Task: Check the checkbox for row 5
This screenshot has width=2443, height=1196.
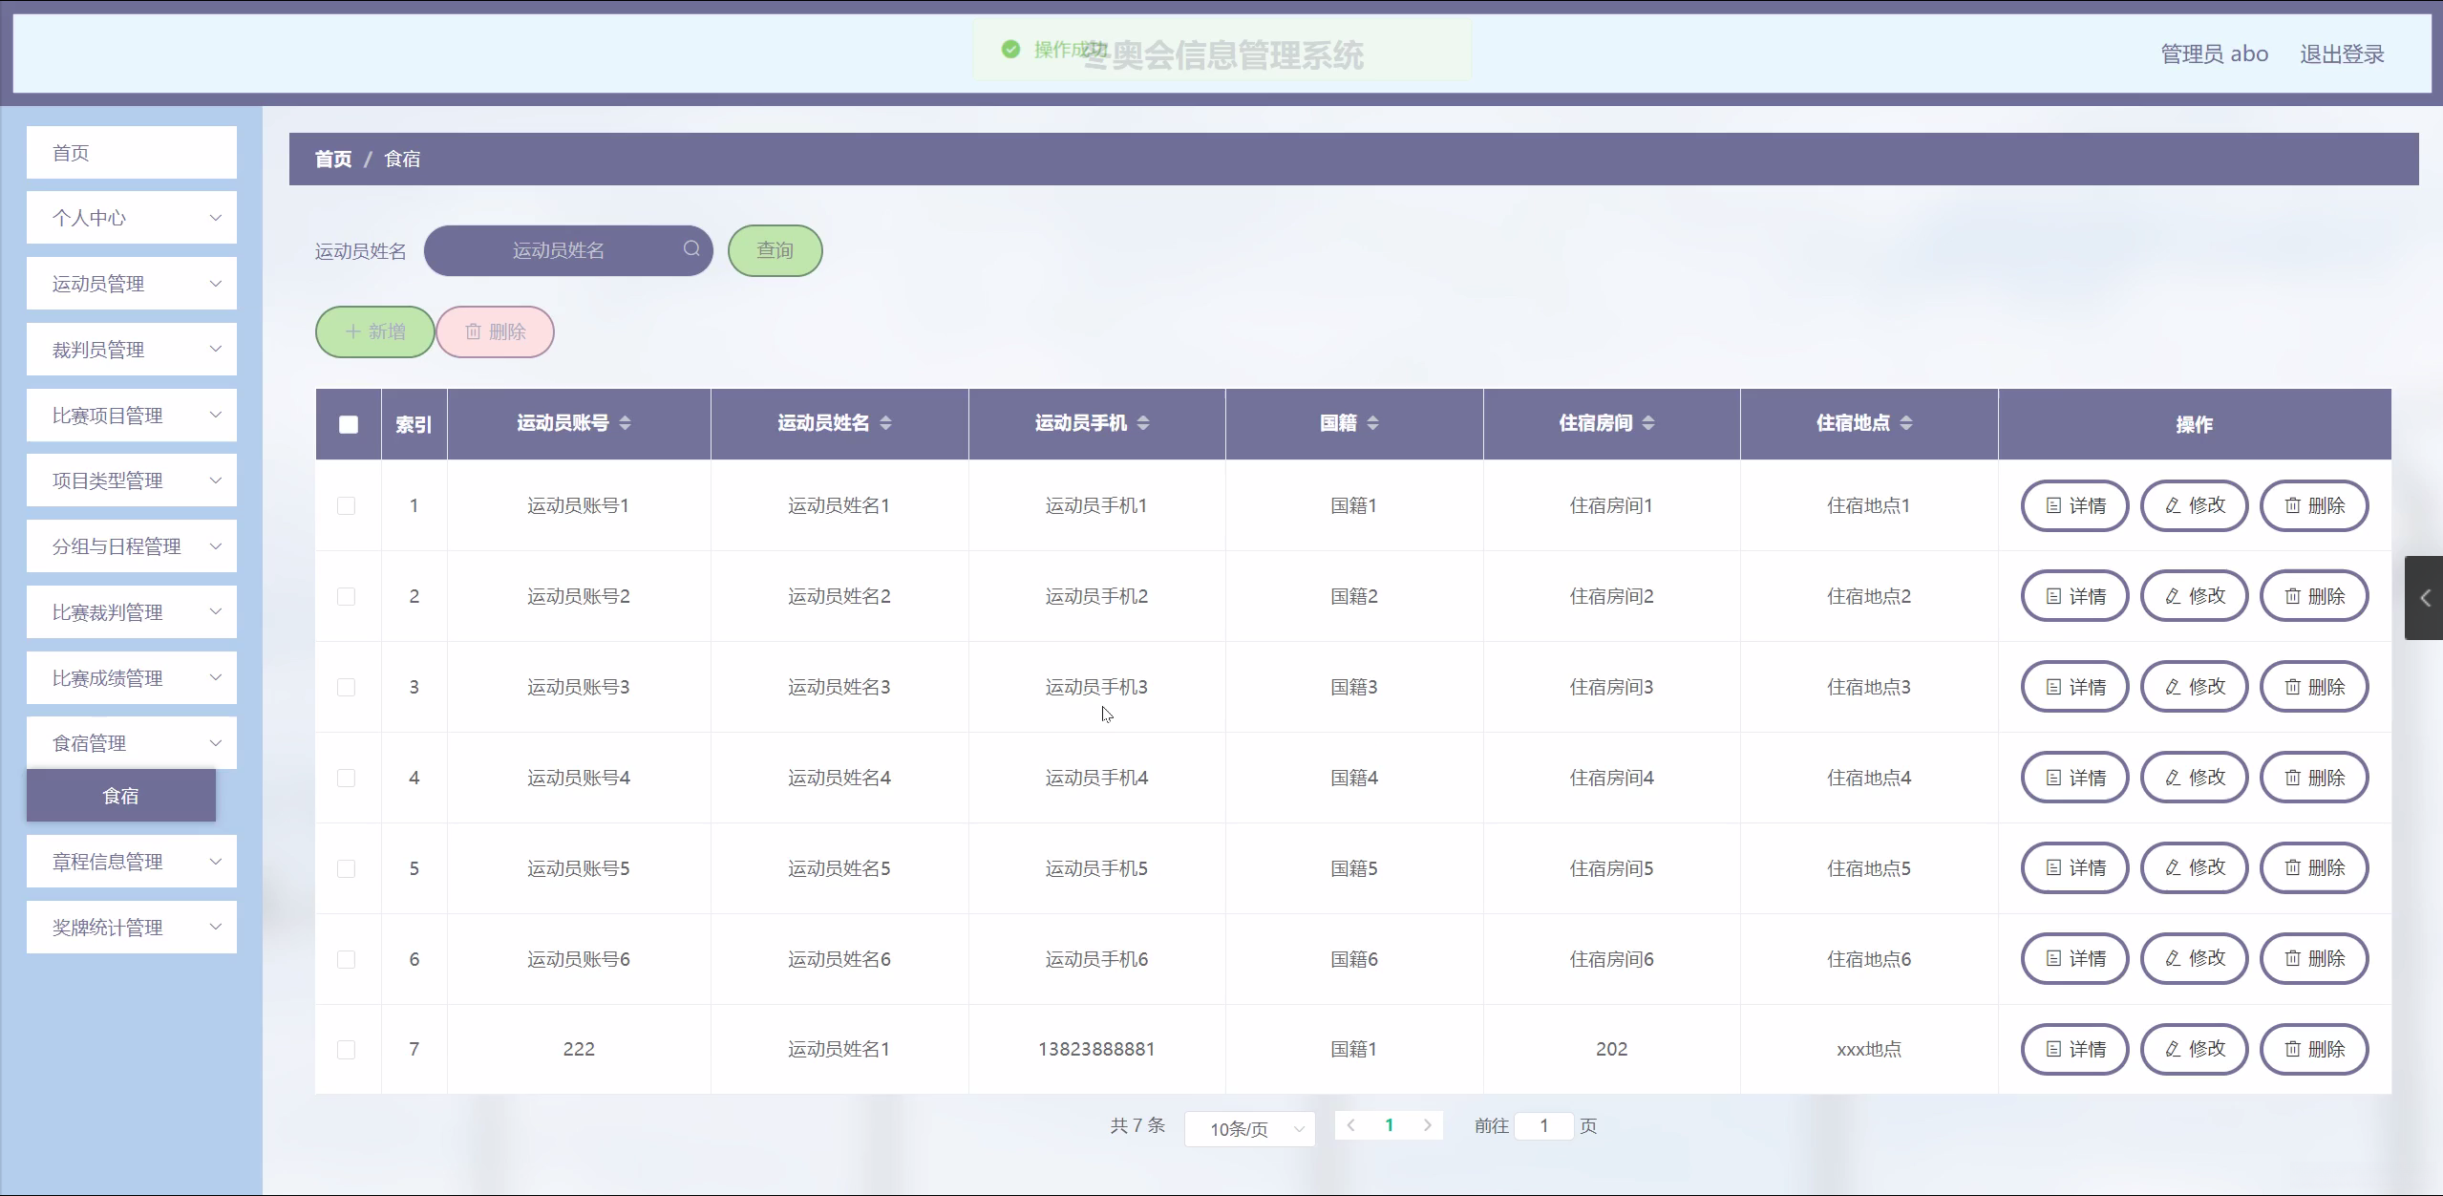Action: [x=347, y=868]
